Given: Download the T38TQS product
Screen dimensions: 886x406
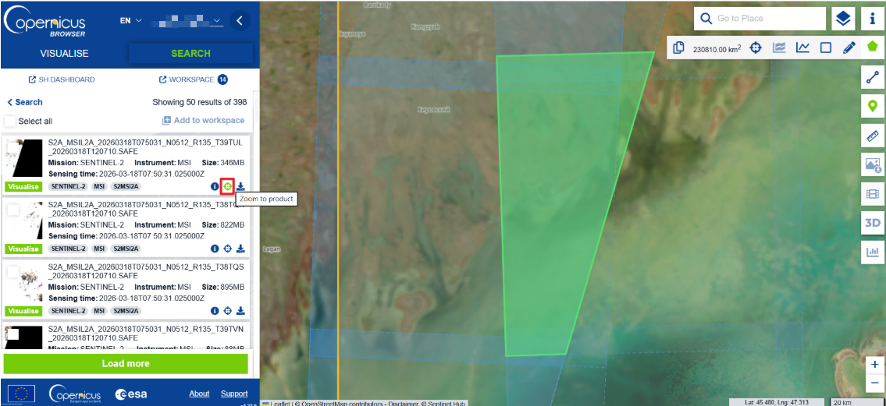Looking at the screenshot, I should [240, 311].
